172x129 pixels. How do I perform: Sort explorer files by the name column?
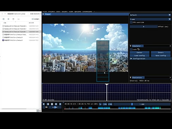click(5, 23)
